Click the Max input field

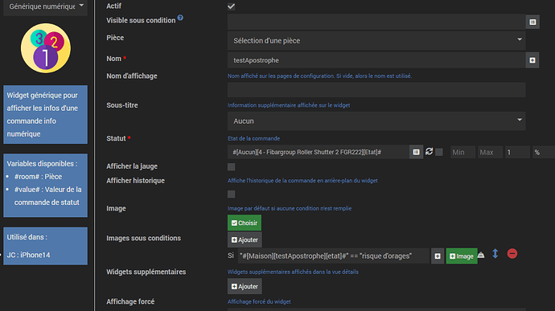(490, 152)
